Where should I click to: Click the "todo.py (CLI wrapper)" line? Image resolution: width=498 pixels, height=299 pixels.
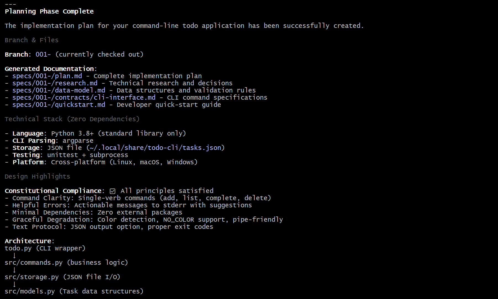(45, 248)
